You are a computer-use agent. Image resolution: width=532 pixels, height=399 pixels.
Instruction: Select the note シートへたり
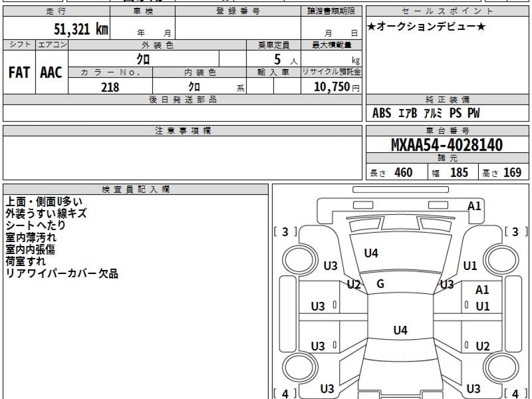(x=35, y=225)
